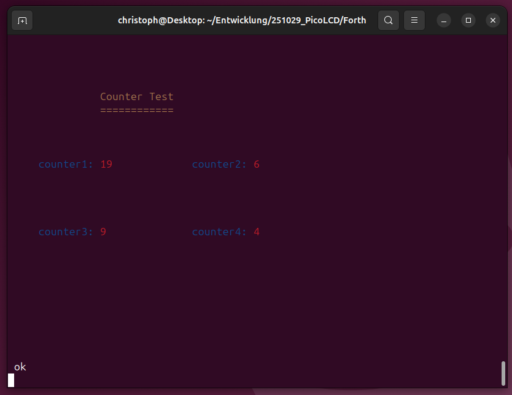Click the 'counter2:' label
Viewport: 512px width, 395px height.
(x=219, y=164)
